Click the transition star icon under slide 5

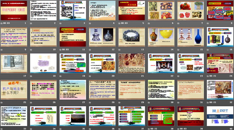[119, 23]
